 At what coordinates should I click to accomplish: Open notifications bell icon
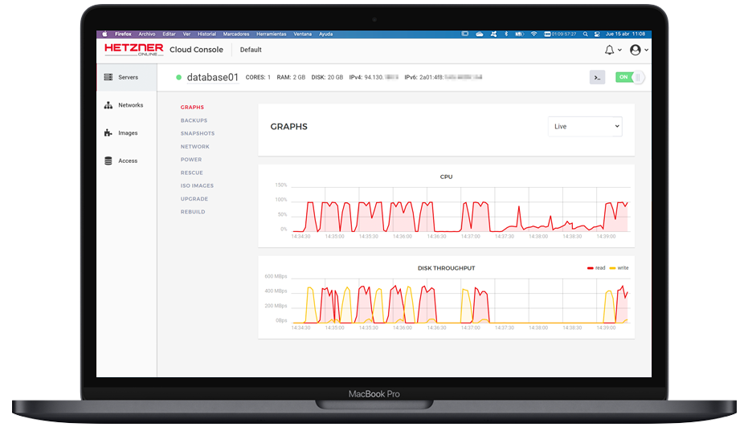[609, 50]
